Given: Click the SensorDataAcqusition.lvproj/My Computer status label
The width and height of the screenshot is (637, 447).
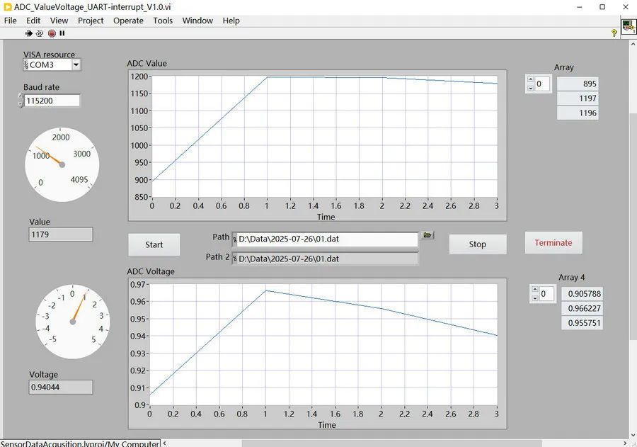Looking at the screenshot, I should point(79,443).
